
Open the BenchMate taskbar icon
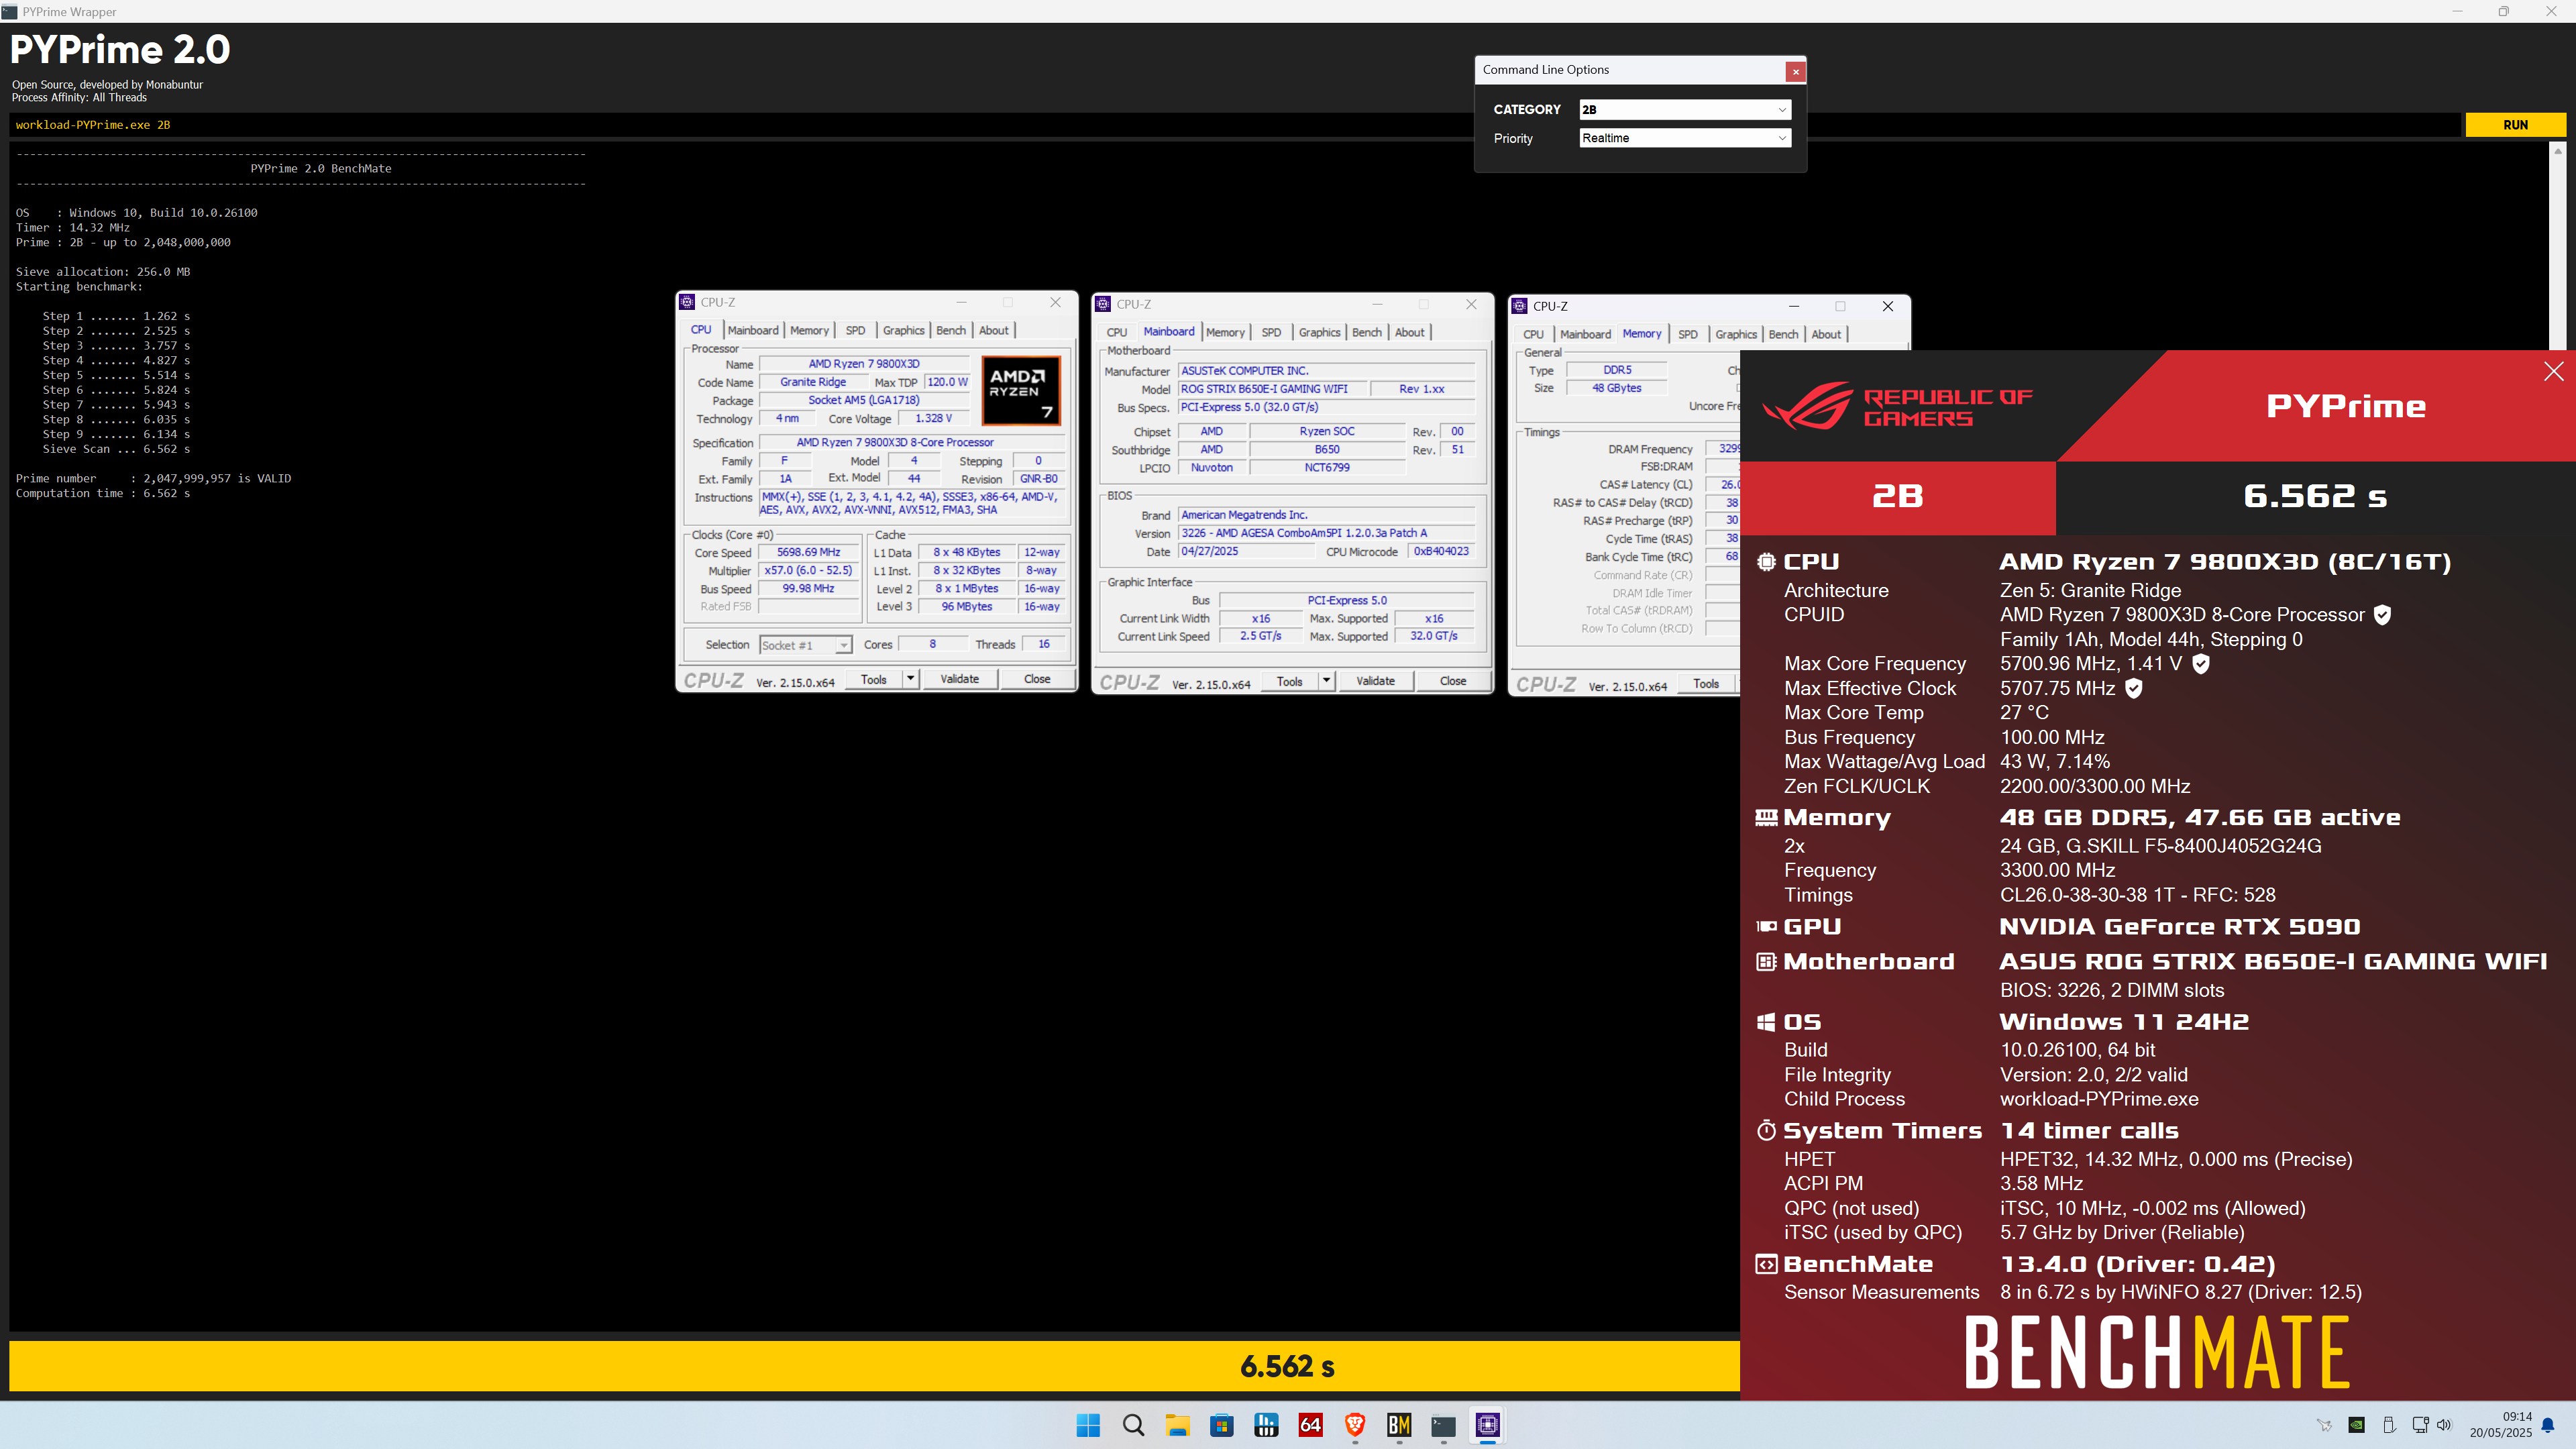tap(1399, 1425)
